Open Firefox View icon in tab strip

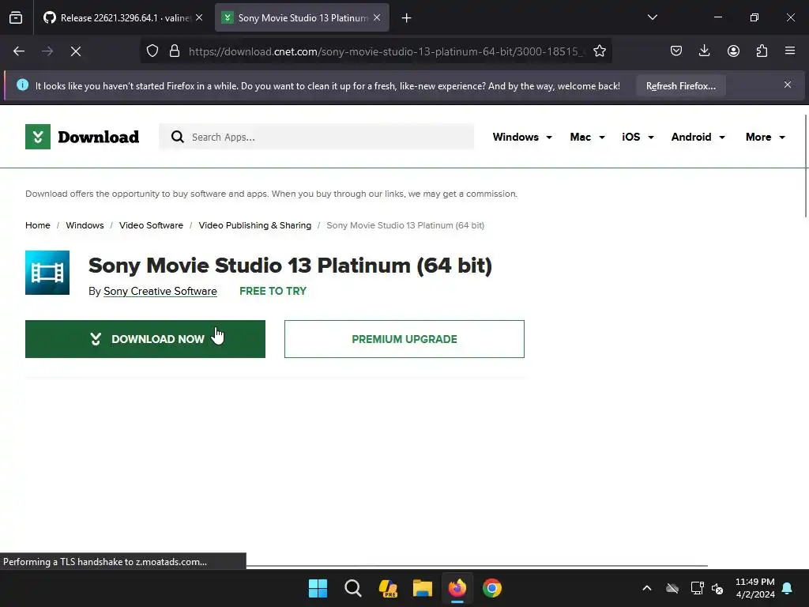(16, 17)
